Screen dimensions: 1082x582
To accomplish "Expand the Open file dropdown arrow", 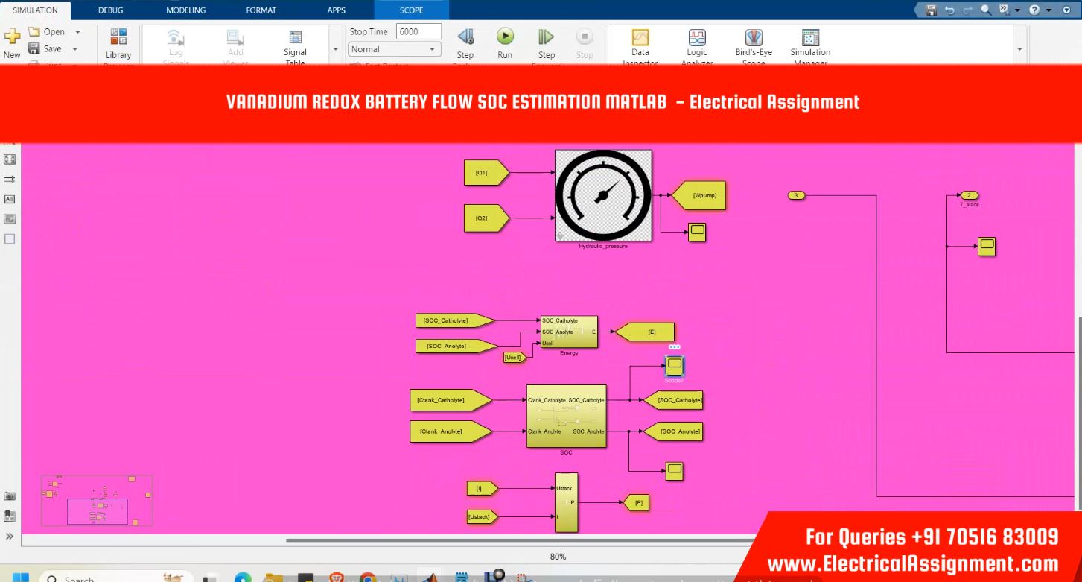I will [77, 32].
